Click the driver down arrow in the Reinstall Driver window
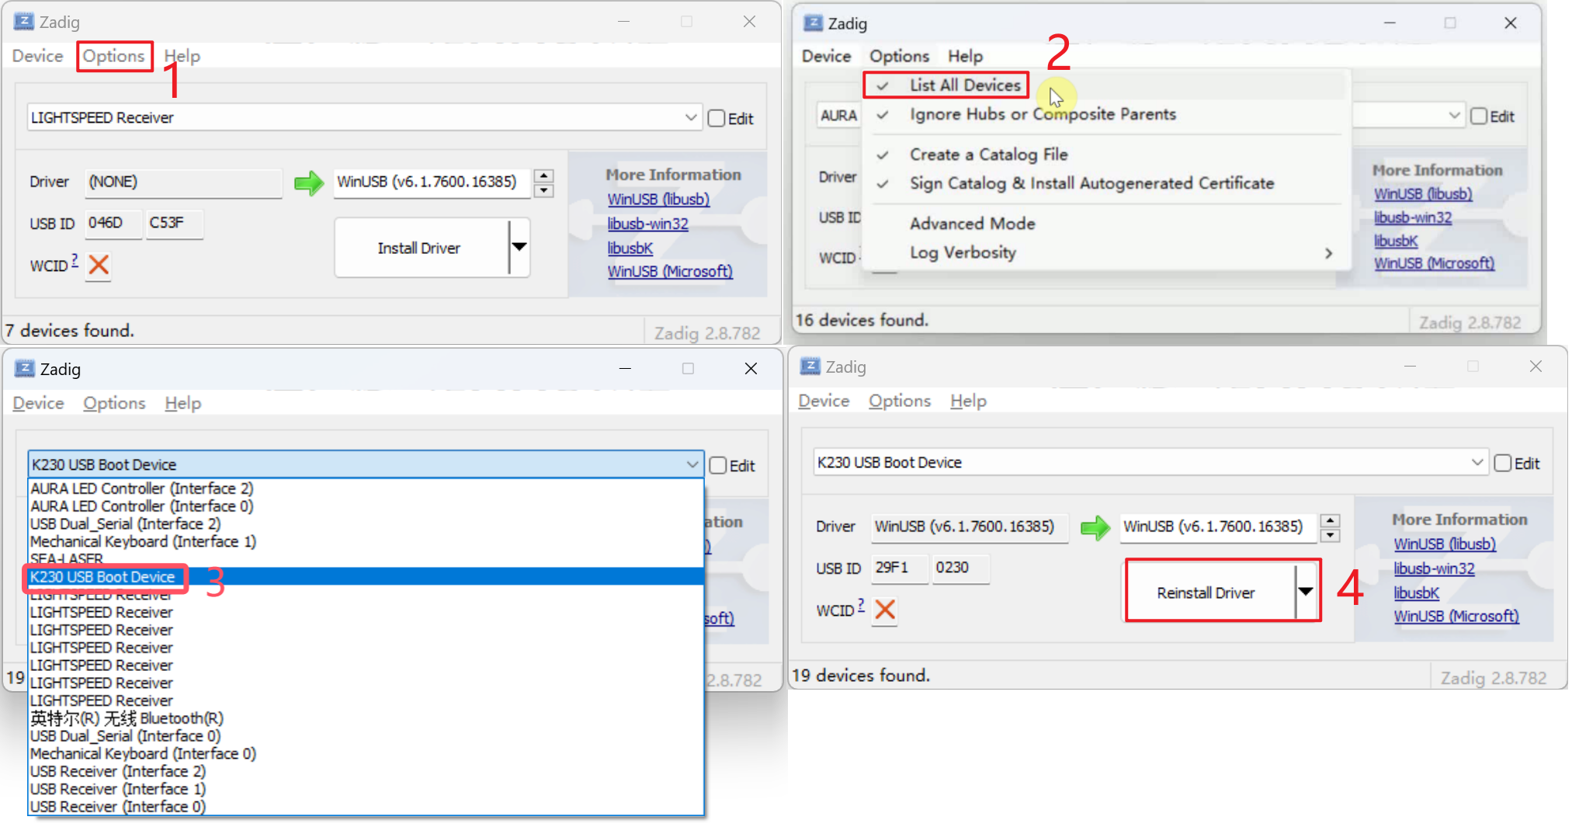The width and height of the screenshot is (1572, 827). 1331,535
